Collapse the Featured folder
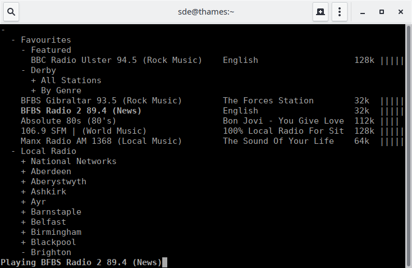 tap(24, 50)
